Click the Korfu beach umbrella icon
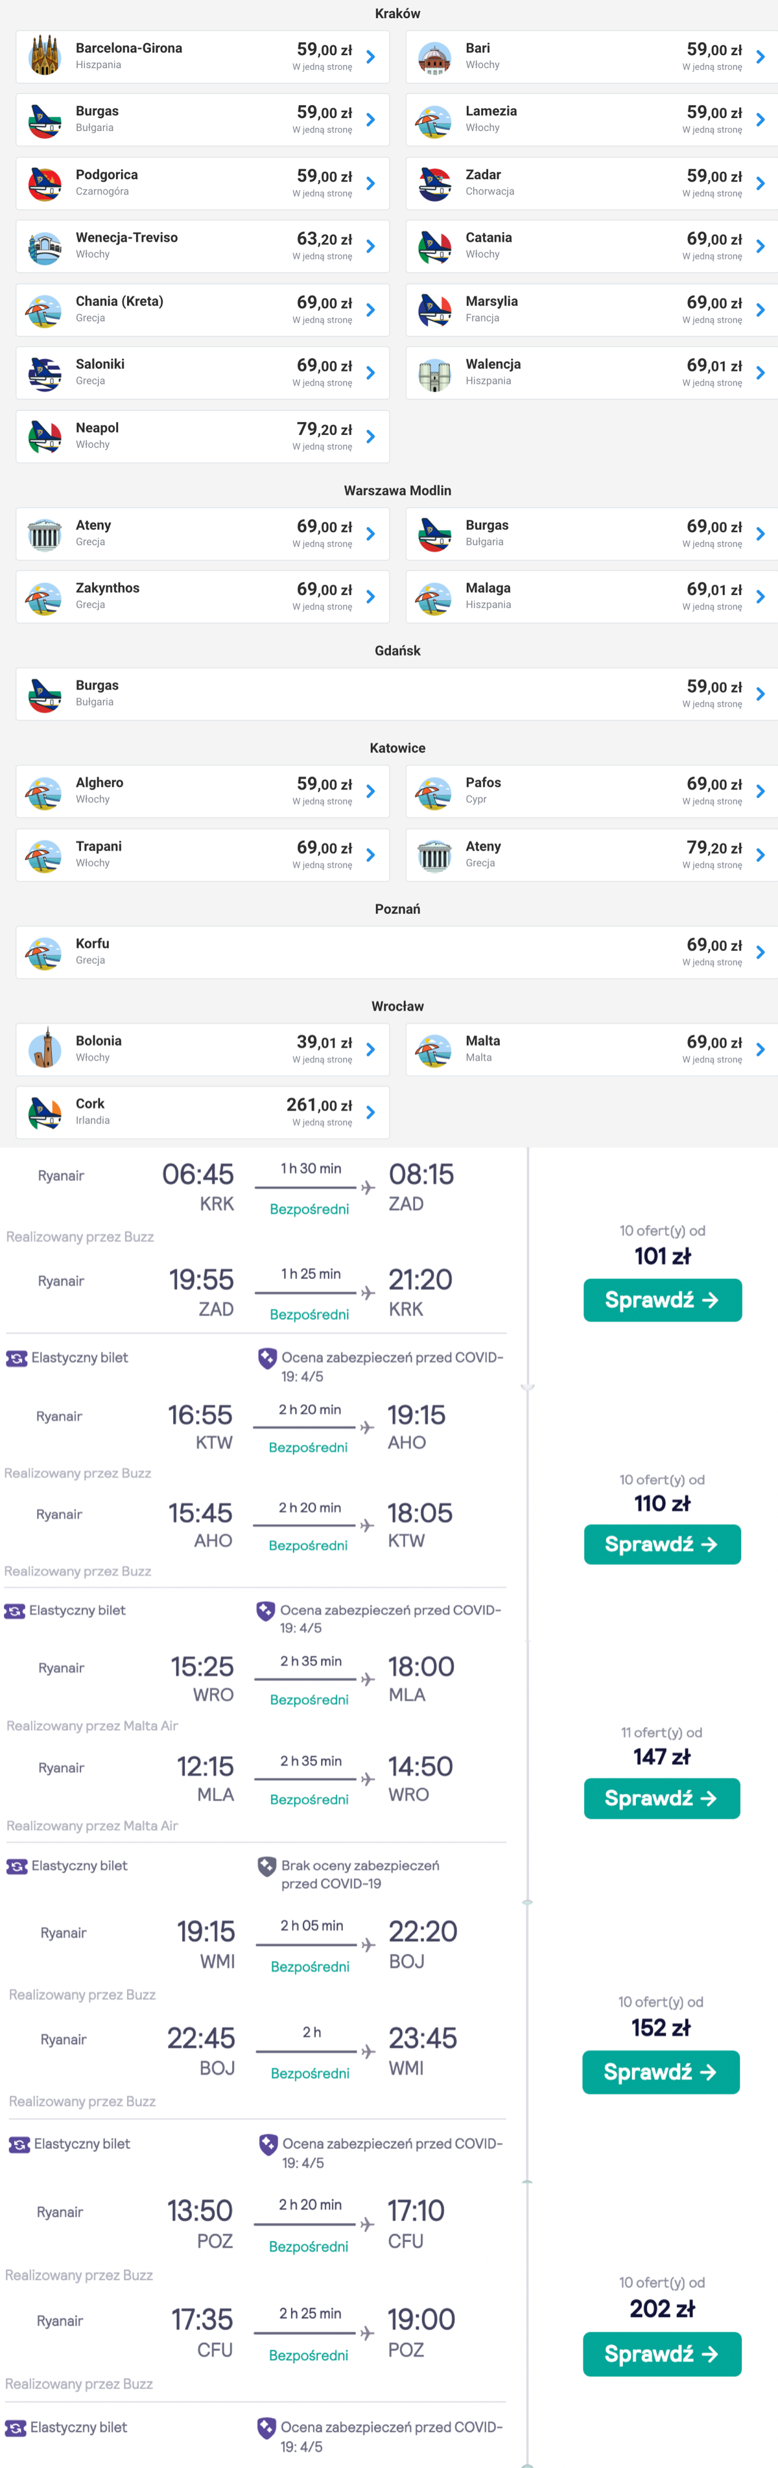778x2468 pixels. coord(44,953)
